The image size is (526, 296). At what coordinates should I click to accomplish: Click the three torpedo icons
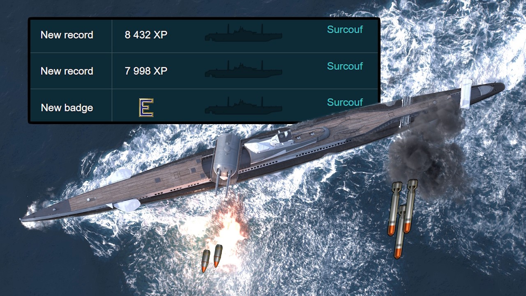402,218
